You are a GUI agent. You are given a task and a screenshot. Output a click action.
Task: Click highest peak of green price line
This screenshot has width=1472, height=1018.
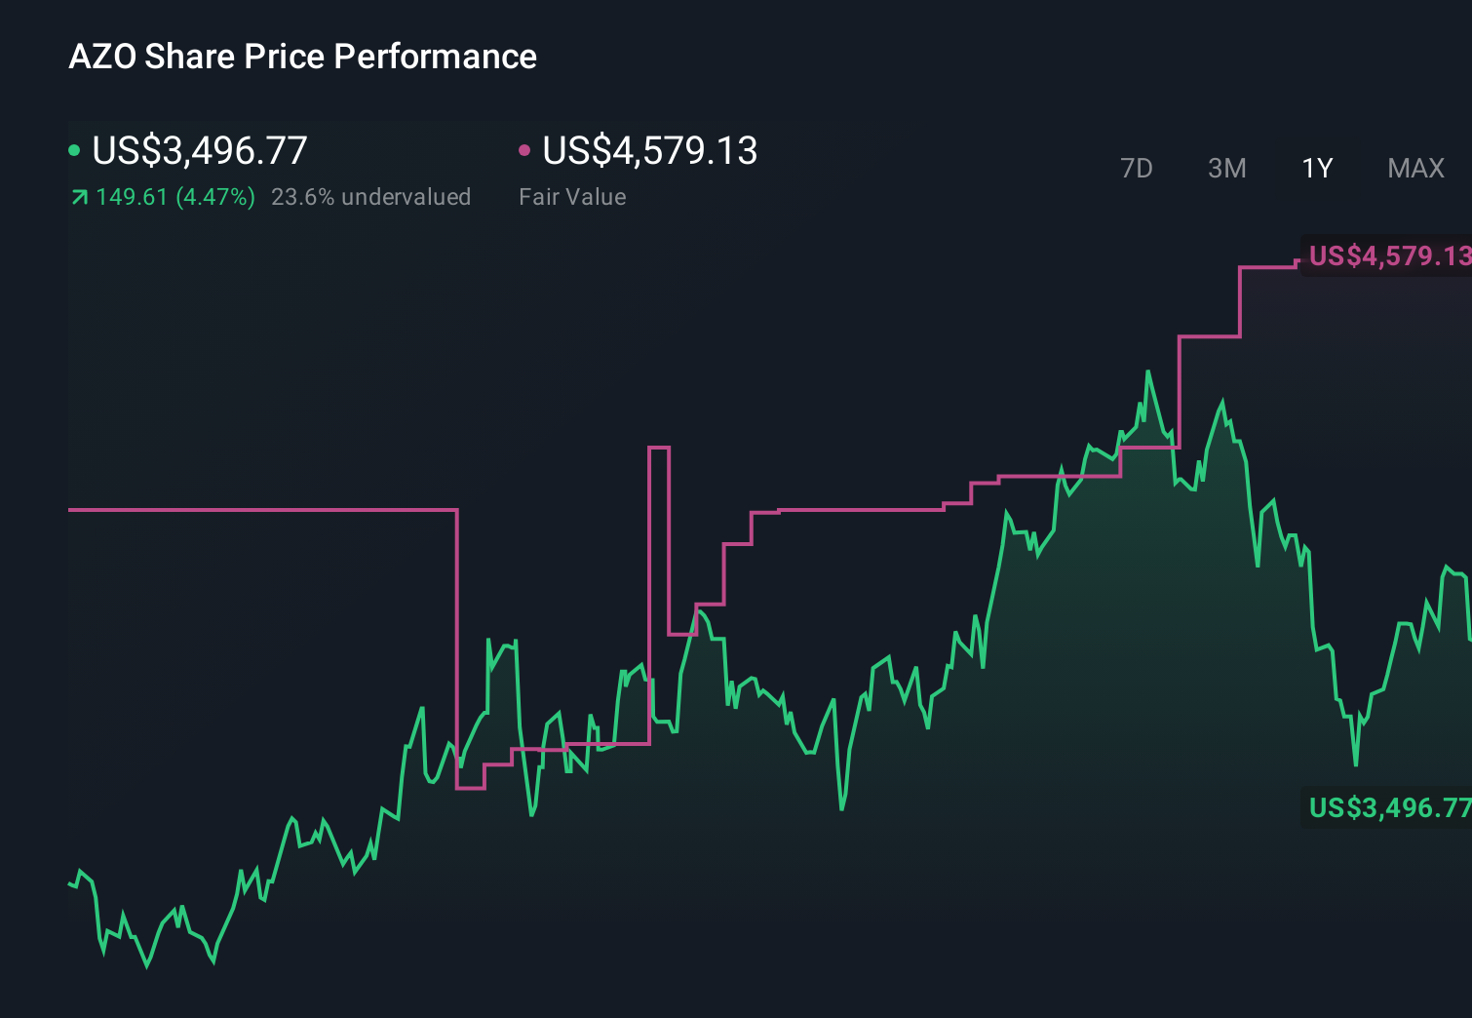point(1148,372)
